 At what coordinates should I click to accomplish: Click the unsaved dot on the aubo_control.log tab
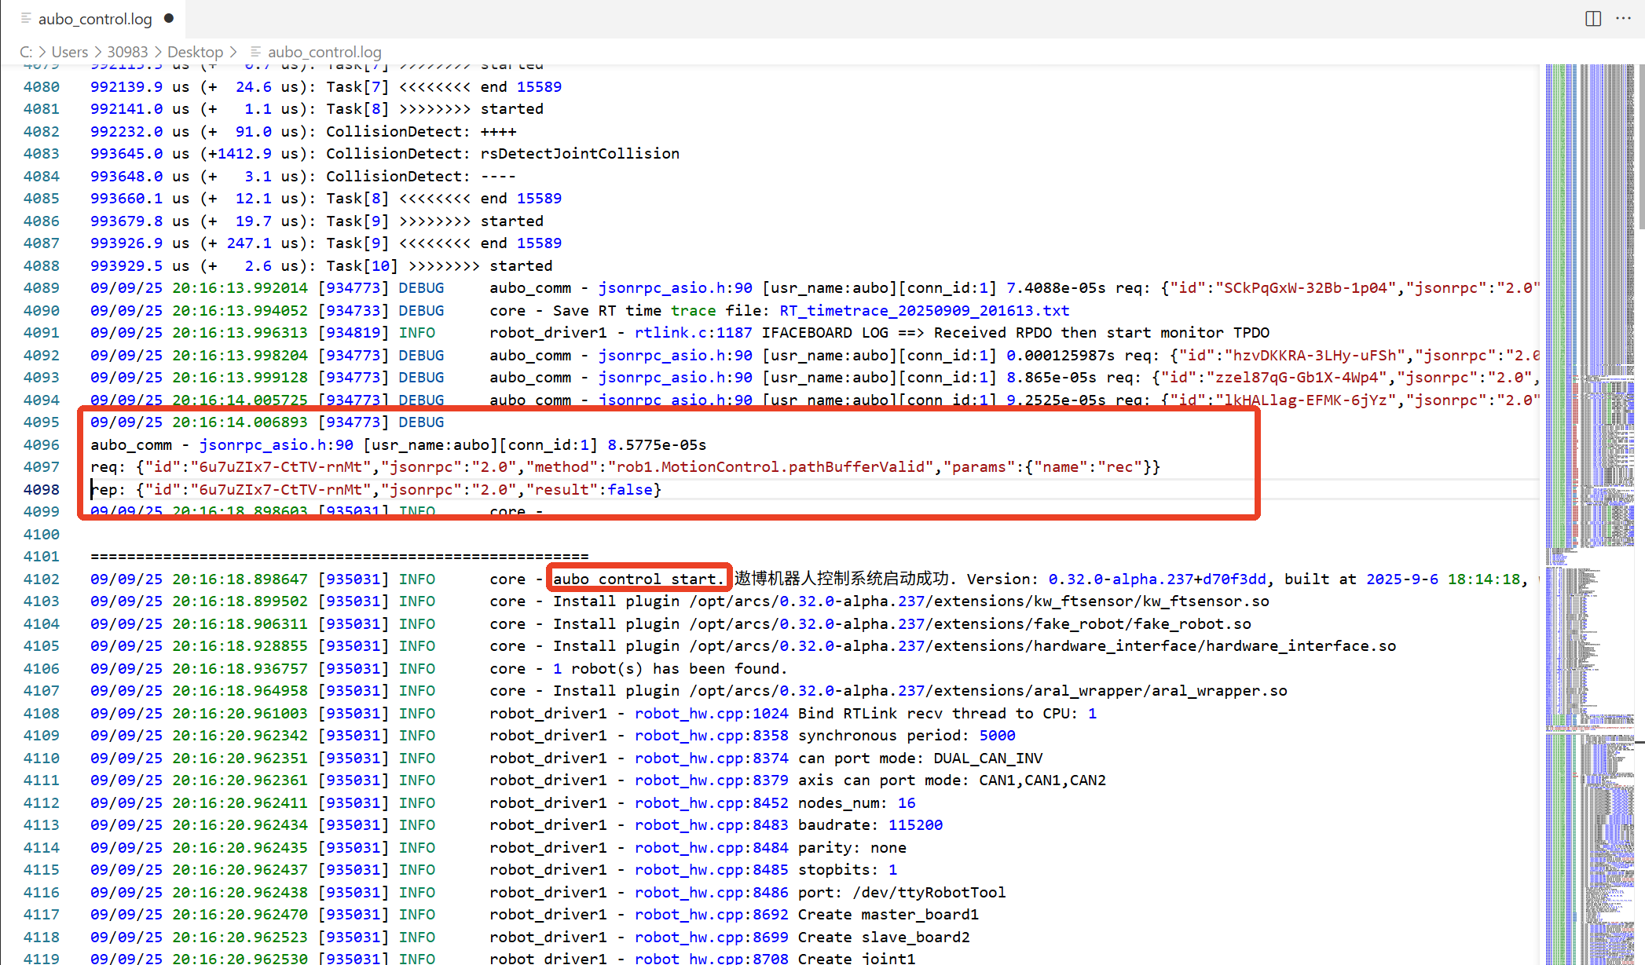click(x=169, y=18)
